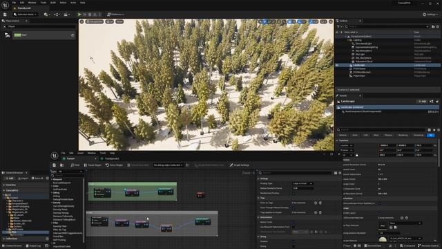Open the Content Browser settings gear
The width and height of the screenshot is (442, 249).
pyautogui.click(x=47, y=178)
